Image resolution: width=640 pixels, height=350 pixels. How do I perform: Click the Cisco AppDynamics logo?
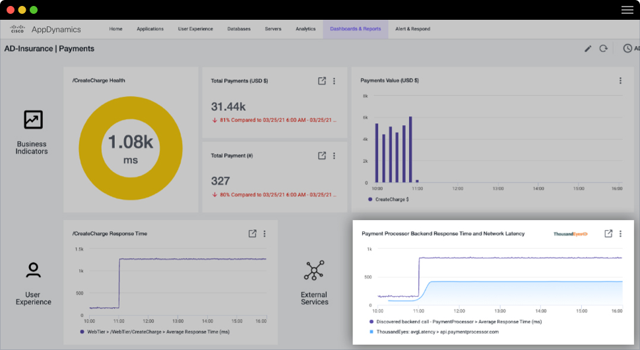45,29
